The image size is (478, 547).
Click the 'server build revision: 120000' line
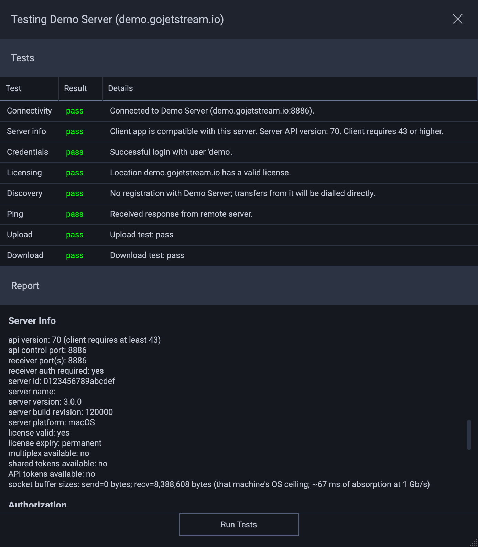[61, 412]
